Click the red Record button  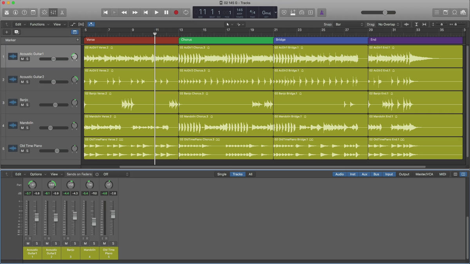[x=176, y=13]
